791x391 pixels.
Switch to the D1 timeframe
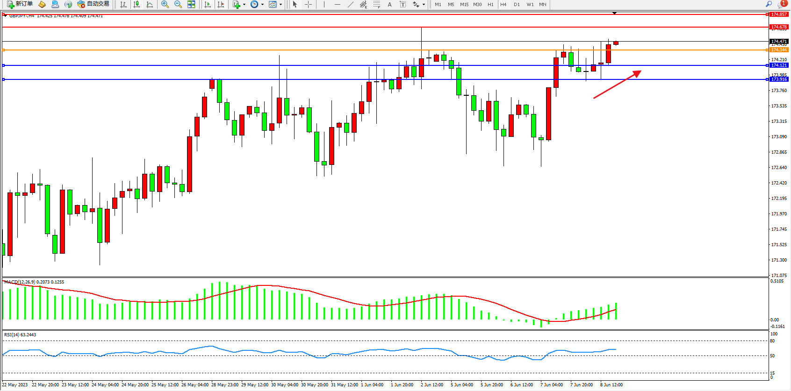[x=517, y=5]
